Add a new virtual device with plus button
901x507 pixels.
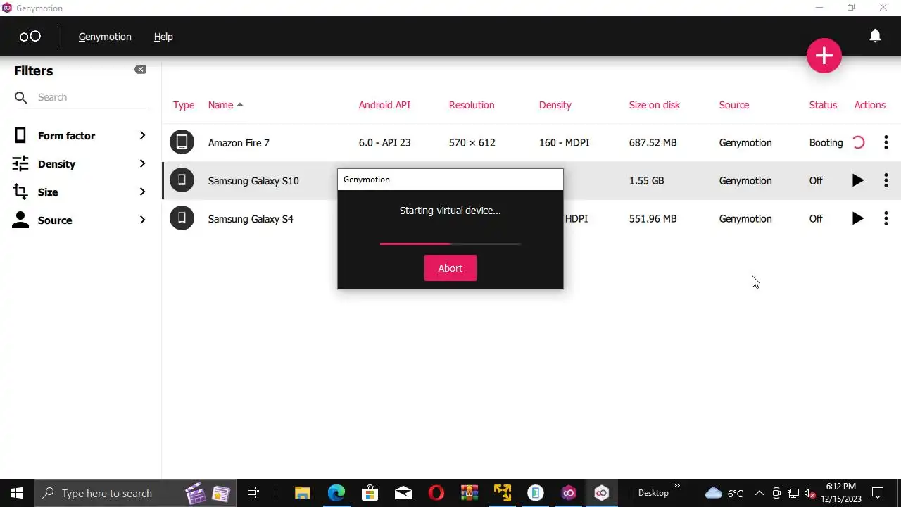824,56
